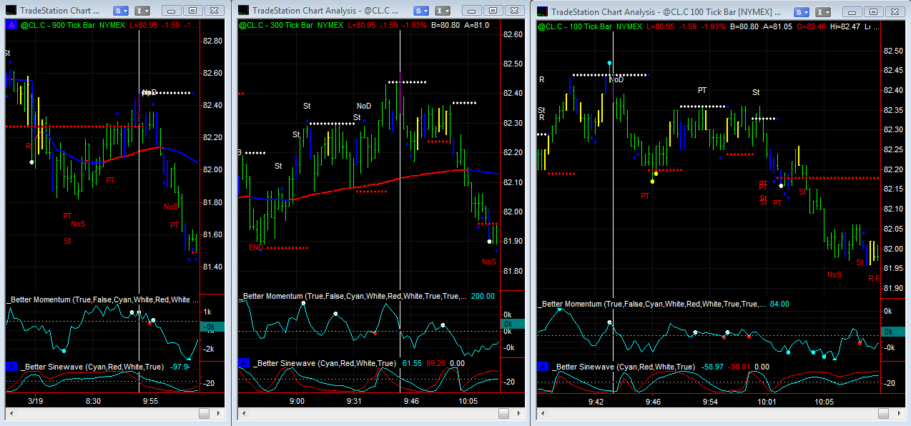911x426 pixels.
Task: Click the horizontal scrollbar thumb in 300 Tick chart
Action: [x=504, y=412]
